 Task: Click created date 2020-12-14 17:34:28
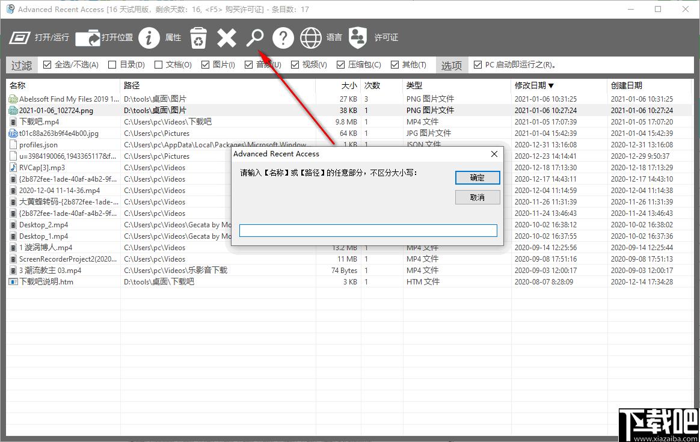642,281
